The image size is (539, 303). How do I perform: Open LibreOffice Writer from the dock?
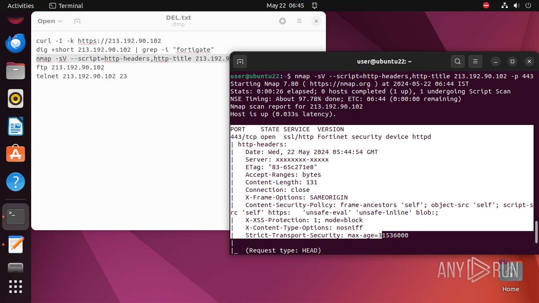[x=16, y=127]
